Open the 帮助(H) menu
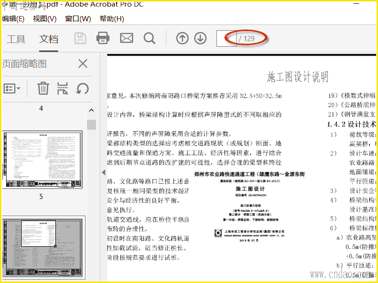The height and width of the screenshot is (283, 378). click(x=112, y=19)
